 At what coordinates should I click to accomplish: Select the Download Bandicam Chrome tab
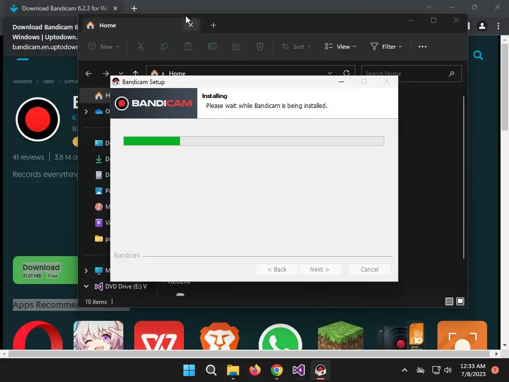tap(64, 8)
